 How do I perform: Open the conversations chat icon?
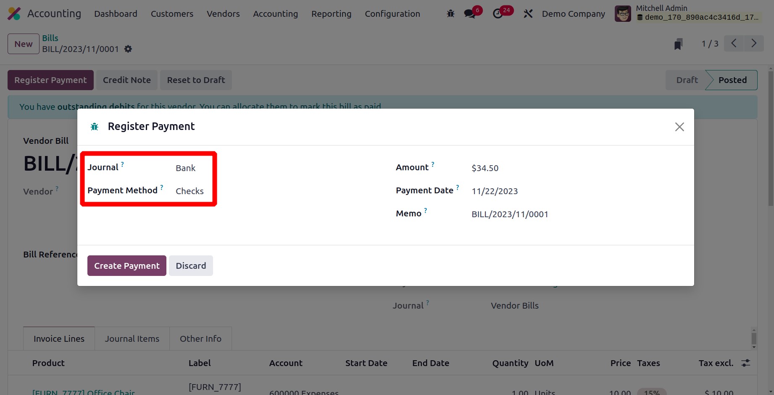click(470, 14)
